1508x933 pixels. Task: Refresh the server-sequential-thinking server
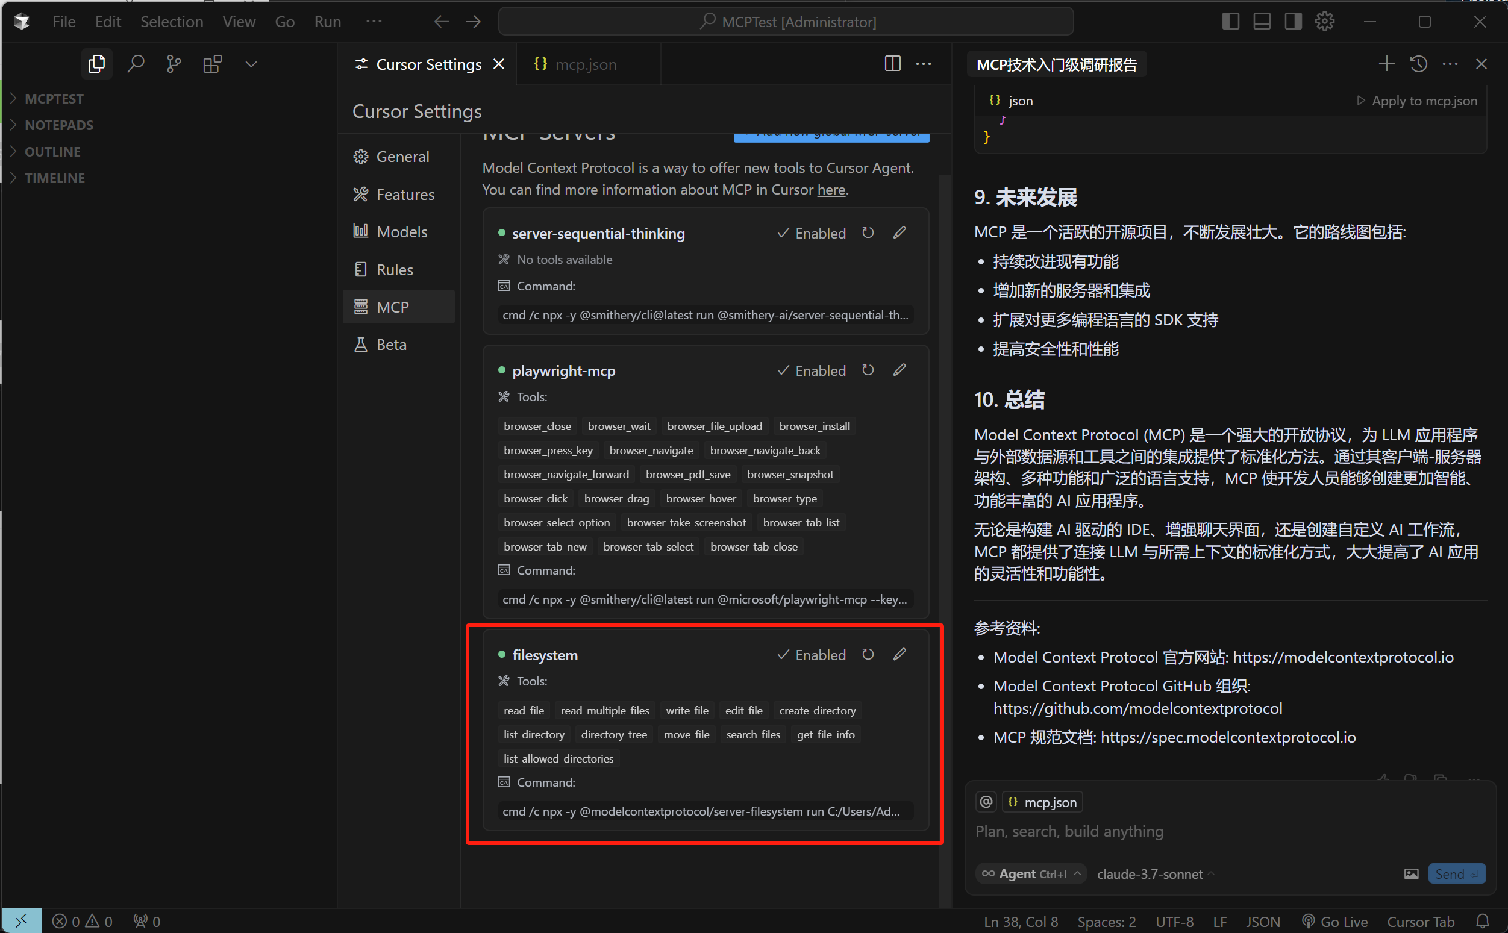click(868, 232)
